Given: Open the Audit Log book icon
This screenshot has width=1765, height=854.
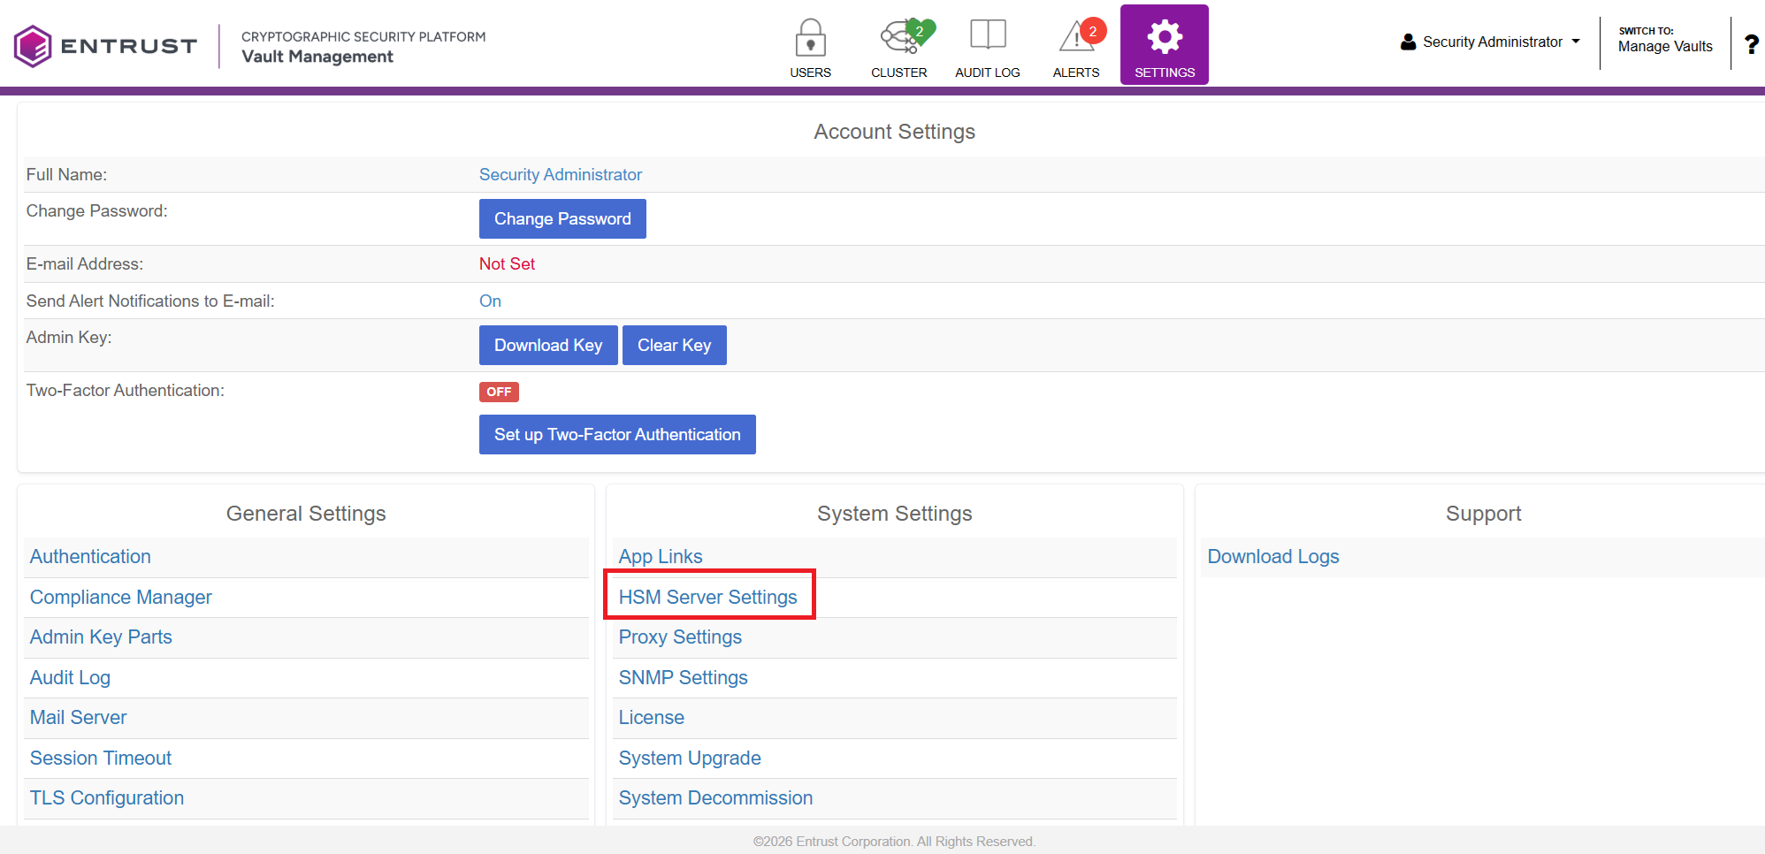Looking at the screenshot, I should tap(988, 35).
